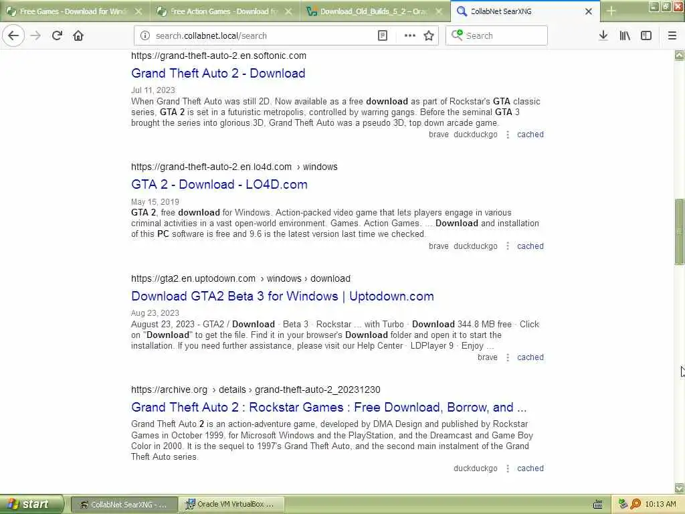This screenshot has height=514, width=685.
Task: Click the 10:13 AM clock
Action: [660, 505]
